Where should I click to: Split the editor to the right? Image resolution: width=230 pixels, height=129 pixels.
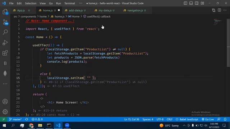[219, 10]
